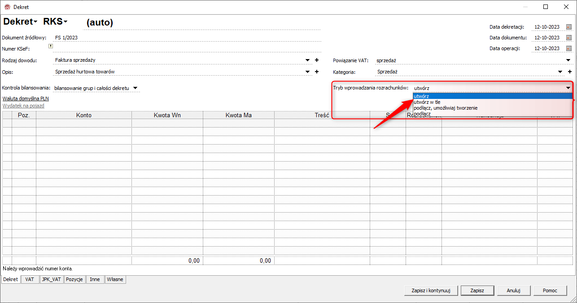Click the Numer KSeF info icon
The width and height of the screenshot is (577, 303).
(x=51, y=46)
